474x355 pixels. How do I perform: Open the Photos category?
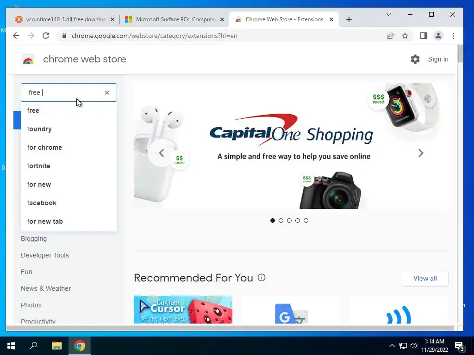click(31, 305)
